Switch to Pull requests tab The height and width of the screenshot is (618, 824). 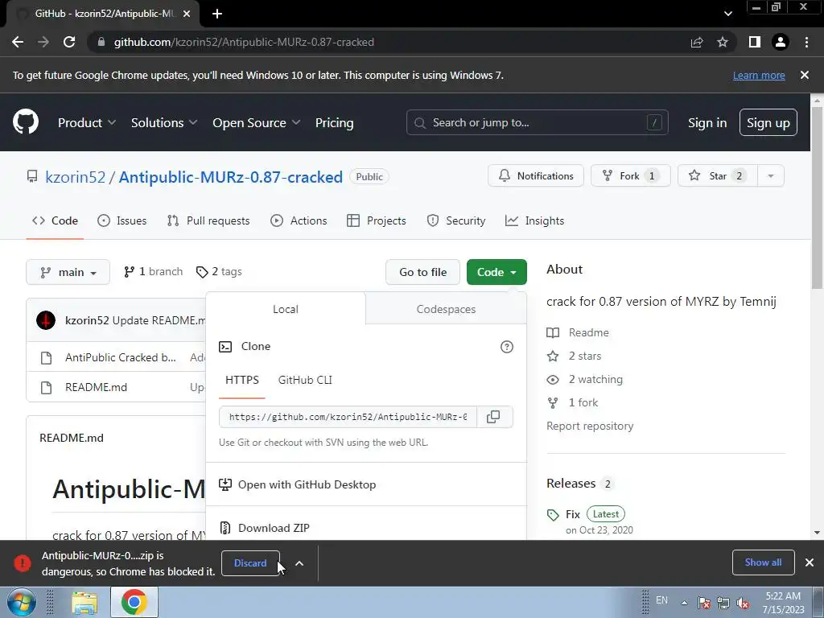pos(208,220)
